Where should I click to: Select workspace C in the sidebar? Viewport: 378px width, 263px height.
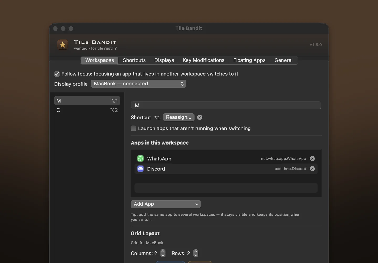tap(87, 110)
